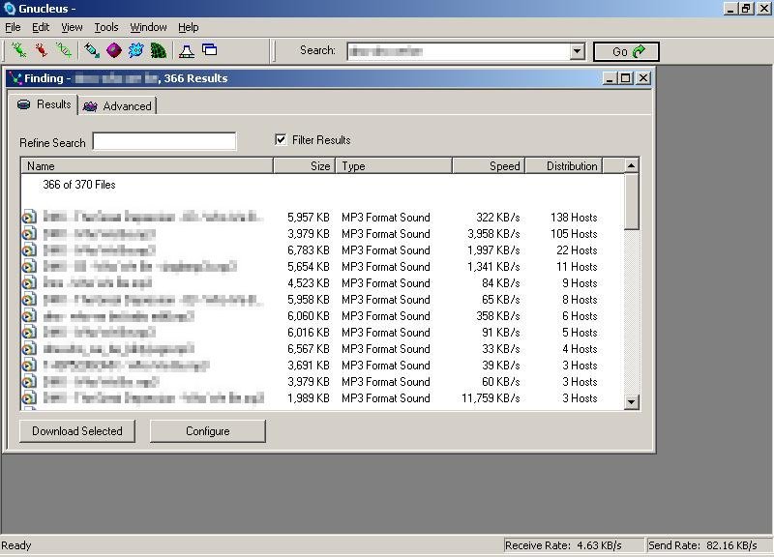Click into the main Search text field

[459, 51]
